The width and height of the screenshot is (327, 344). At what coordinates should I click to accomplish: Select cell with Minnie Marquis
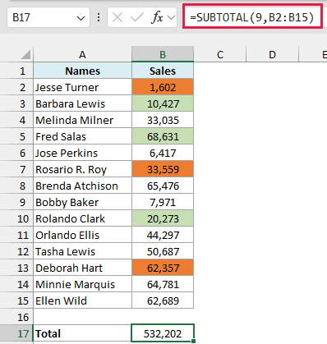(x=82, y=284)
